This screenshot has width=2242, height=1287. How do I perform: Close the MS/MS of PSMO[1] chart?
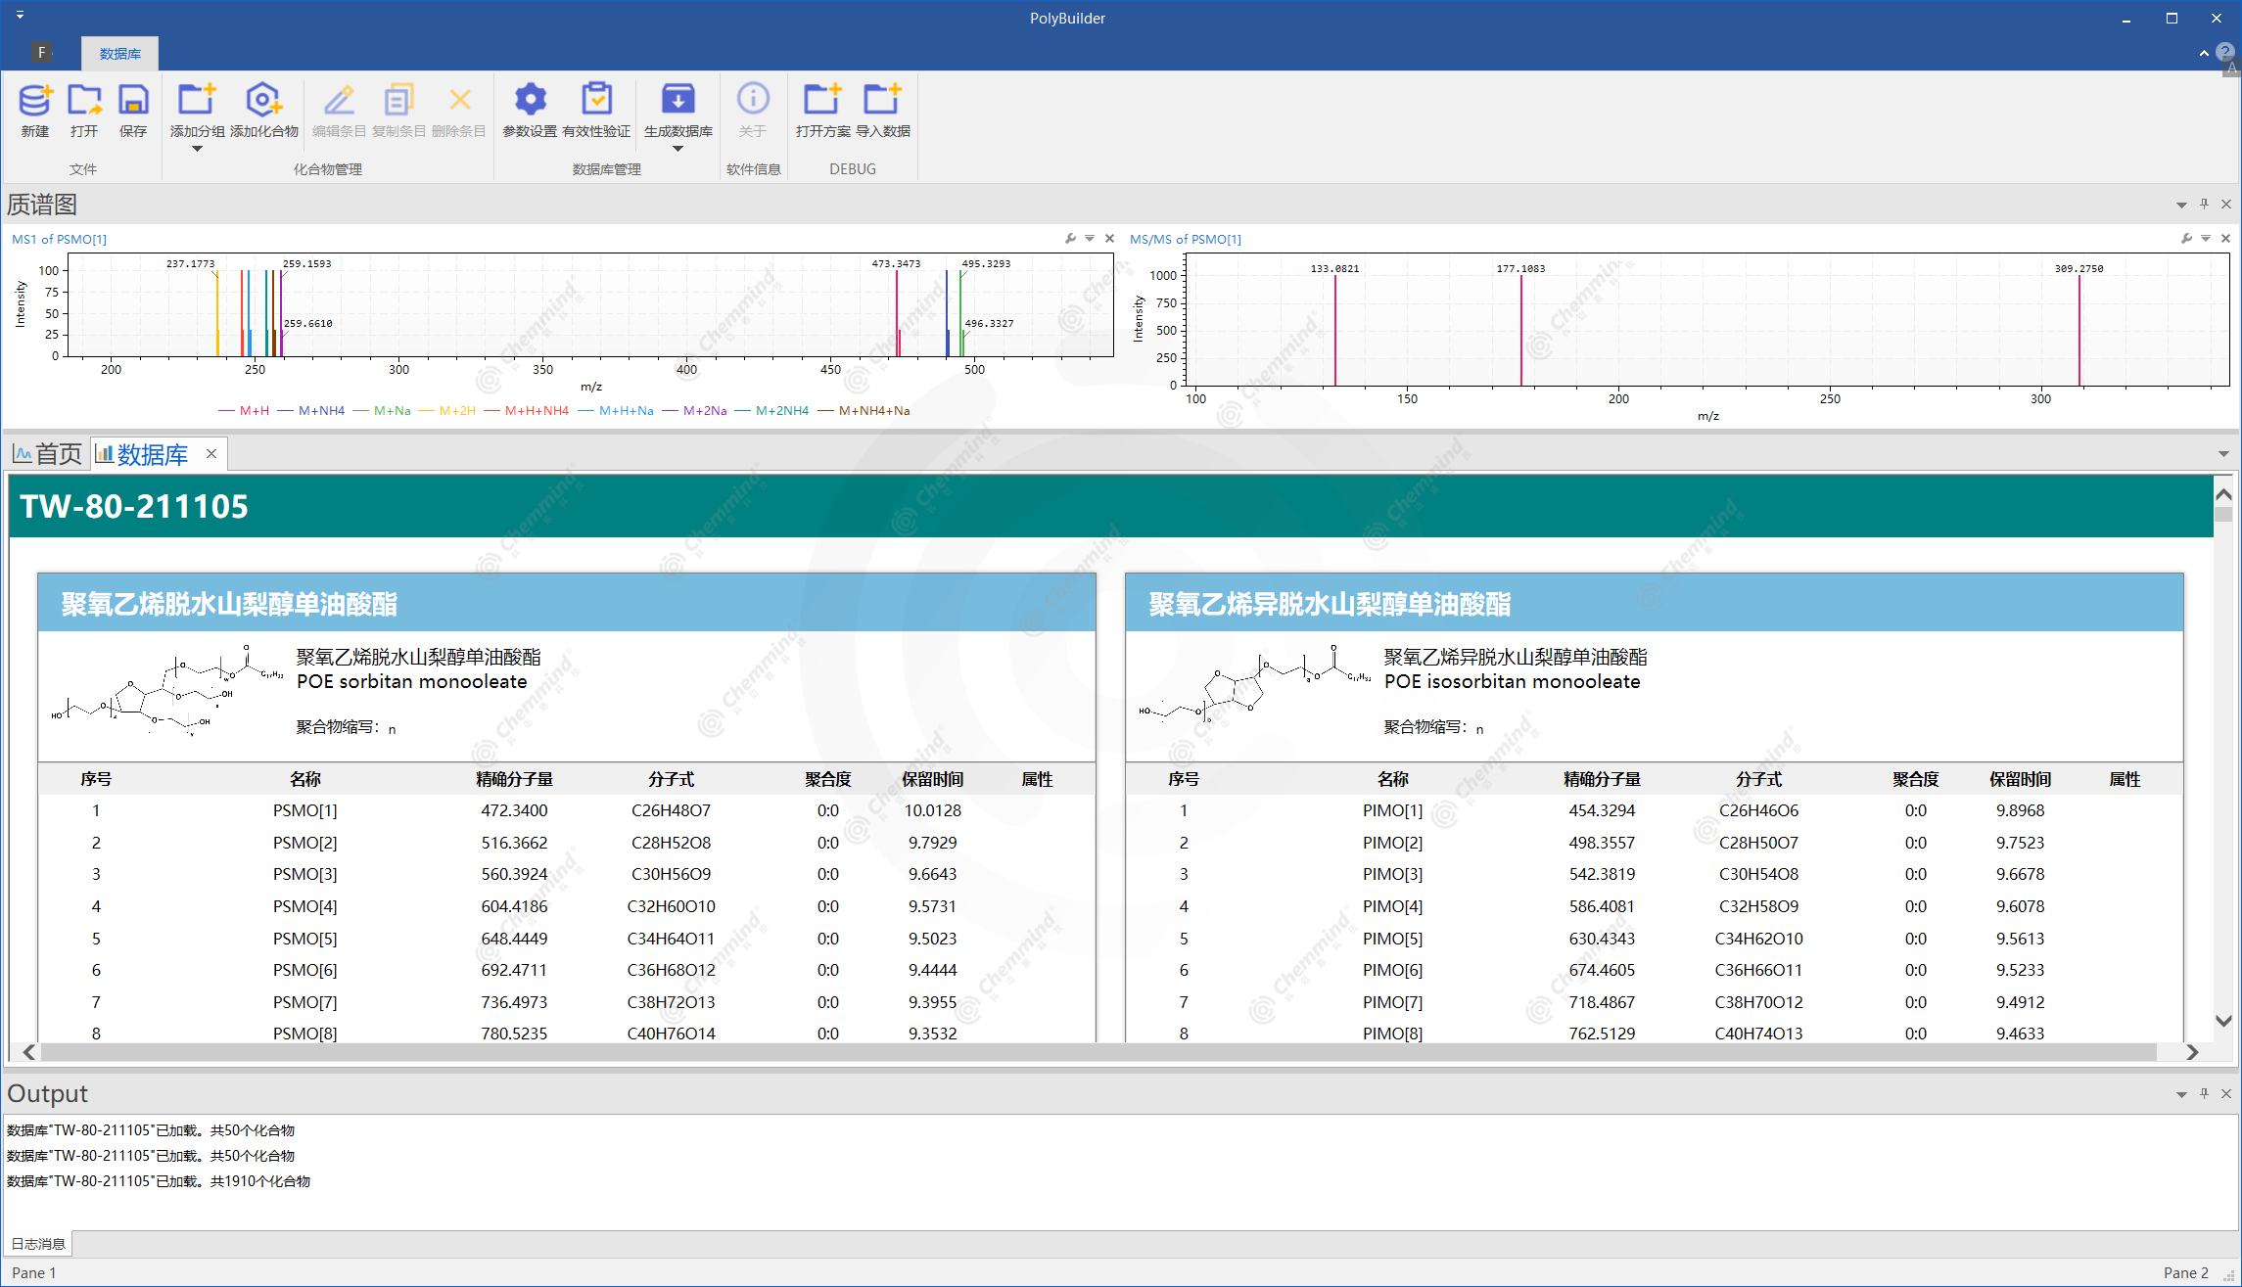pyautogui.click(x=2225, y=239)
